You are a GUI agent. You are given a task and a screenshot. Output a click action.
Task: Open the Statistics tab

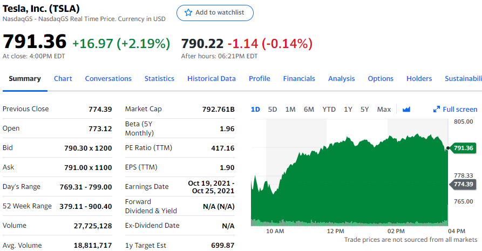(x=159, y=78)
